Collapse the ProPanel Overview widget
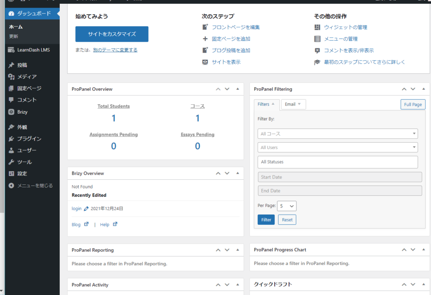Screen dimensions: 431x295 pos(237,89)
